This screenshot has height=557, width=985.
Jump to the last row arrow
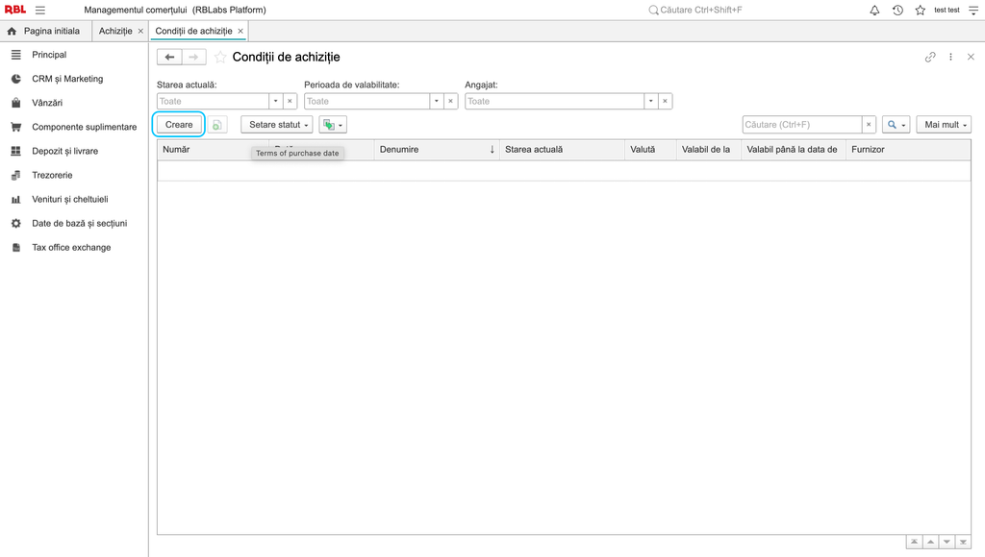(x=963, y=542)
